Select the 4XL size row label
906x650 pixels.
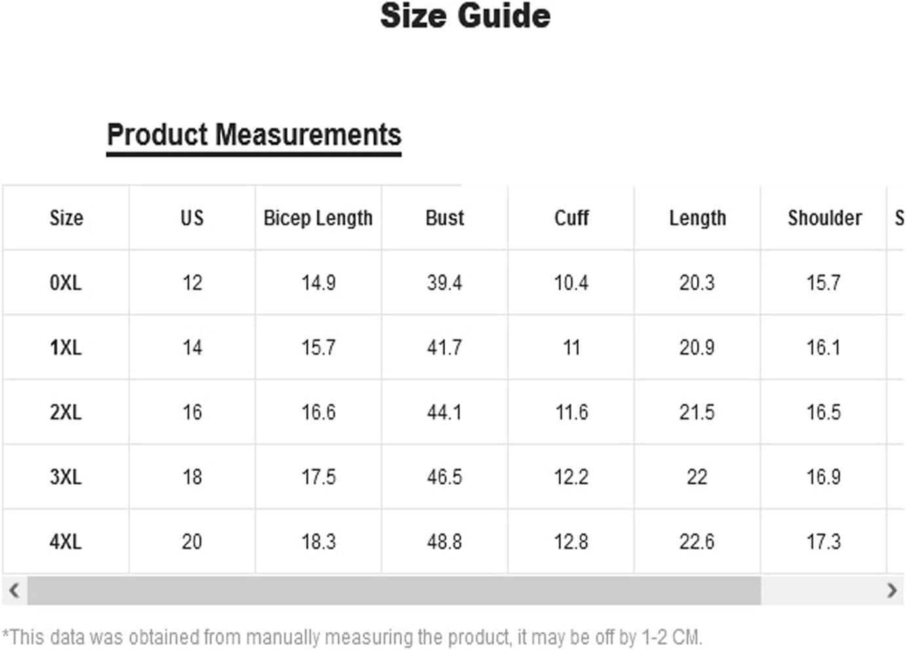(x=66, y=542)
